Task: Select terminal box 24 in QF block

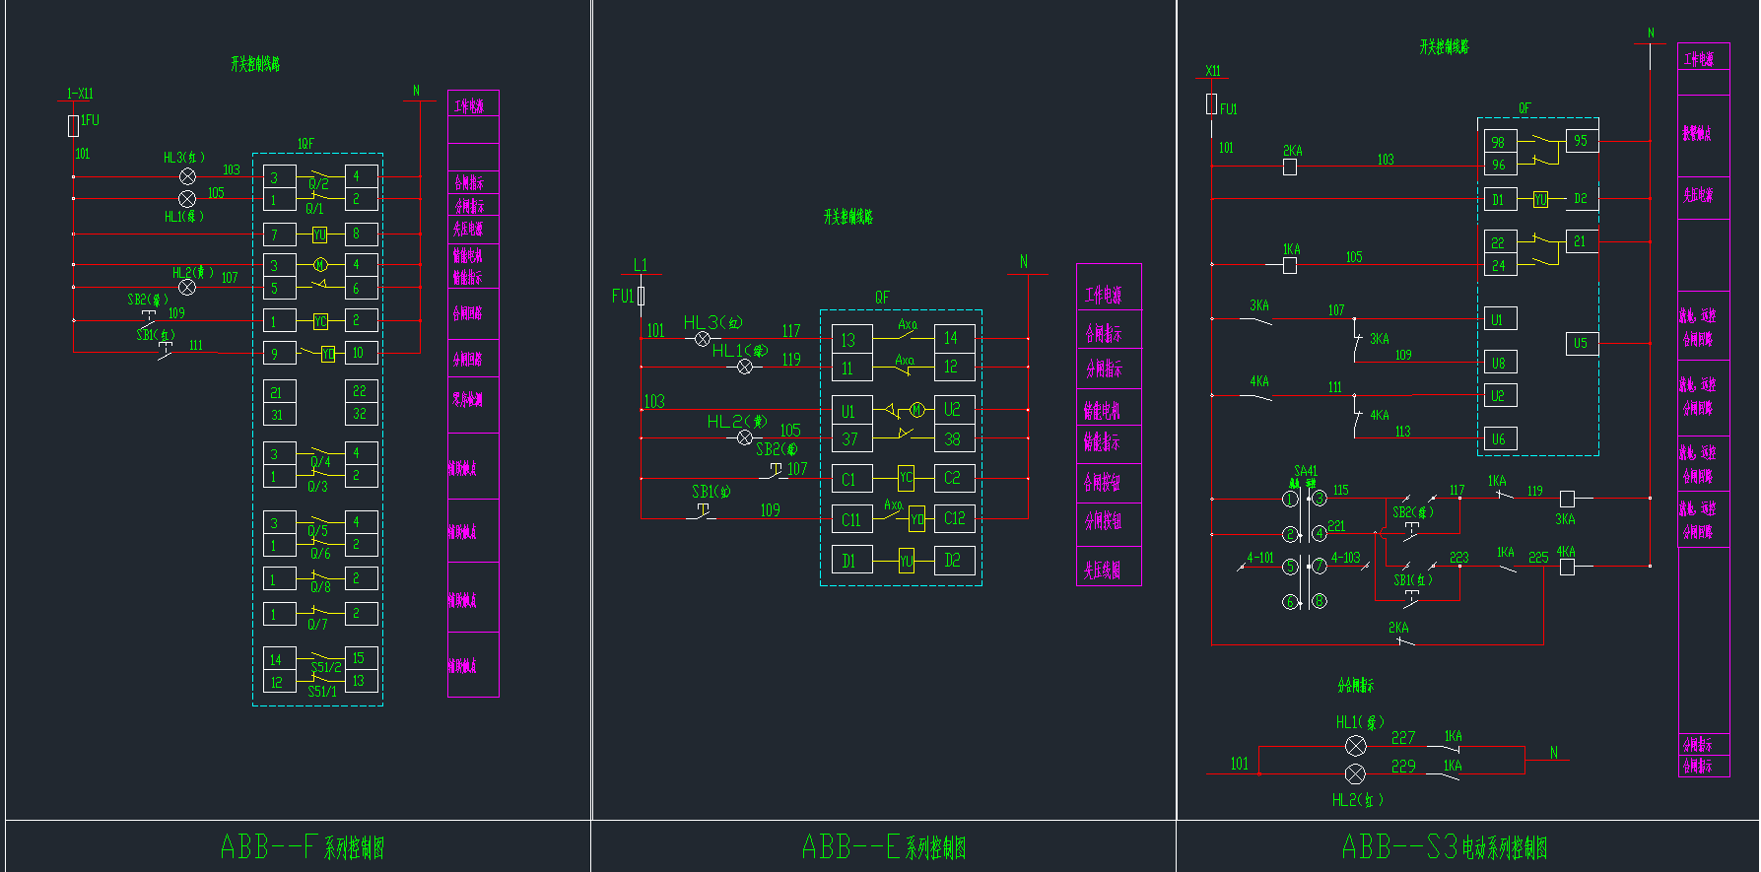Action: (x=1500, y=265)
